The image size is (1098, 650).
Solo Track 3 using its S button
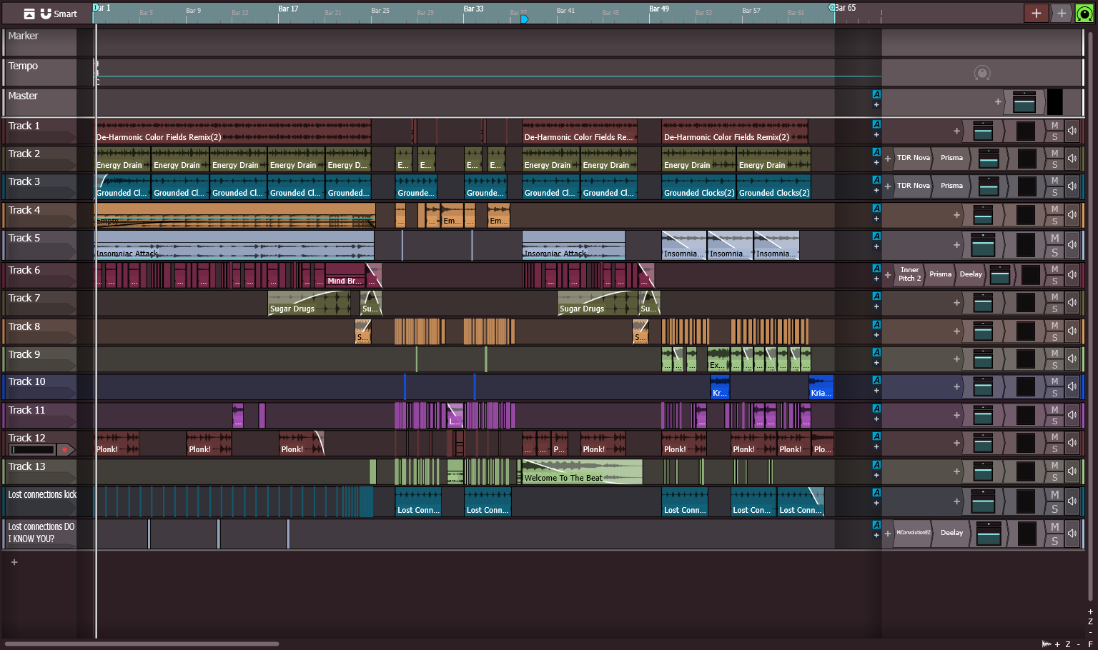1054,192
